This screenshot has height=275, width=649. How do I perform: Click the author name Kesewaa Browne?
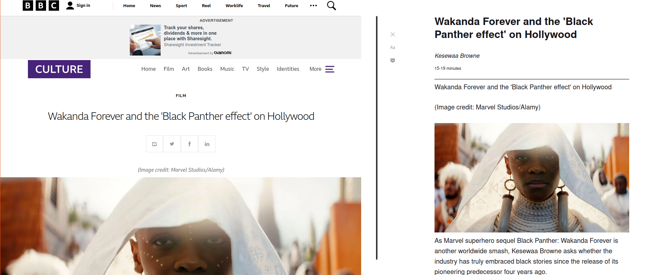(x=457, y=56)
